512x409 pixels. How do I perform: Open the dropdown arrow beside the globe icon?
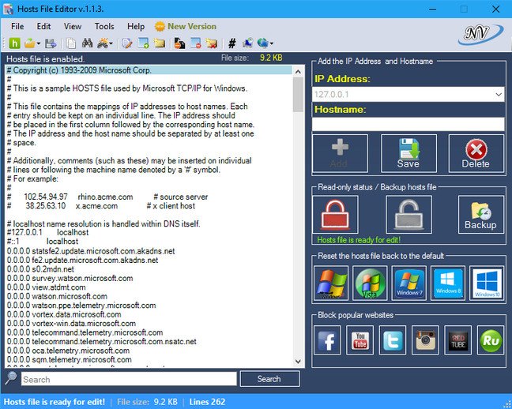click(x=271, y=43)
